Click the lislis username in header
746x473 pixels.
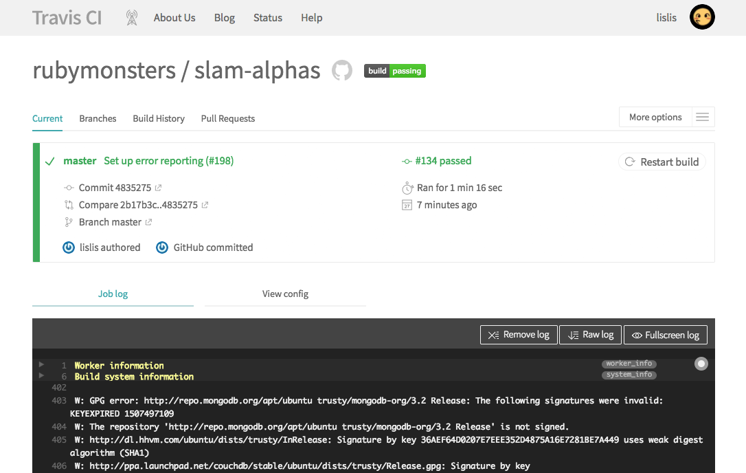666,18
